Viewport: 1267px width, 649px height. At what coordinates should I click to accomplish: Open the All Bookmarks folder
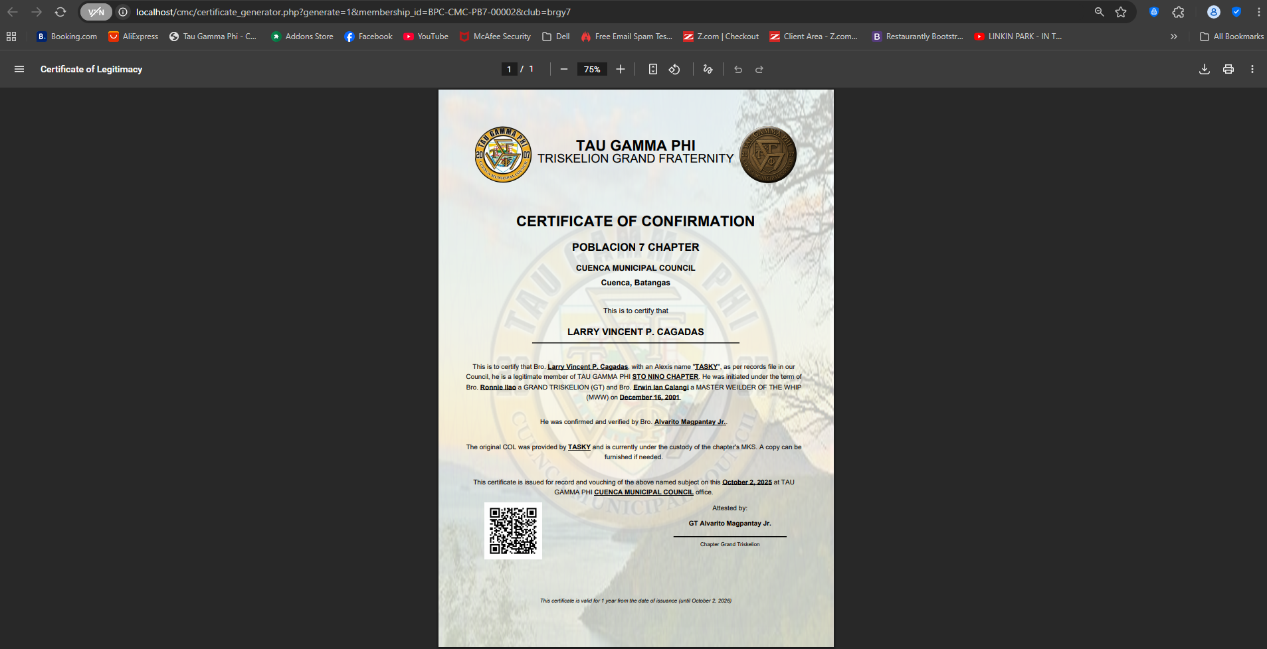pyautogui.click(x=1232, y=36)
